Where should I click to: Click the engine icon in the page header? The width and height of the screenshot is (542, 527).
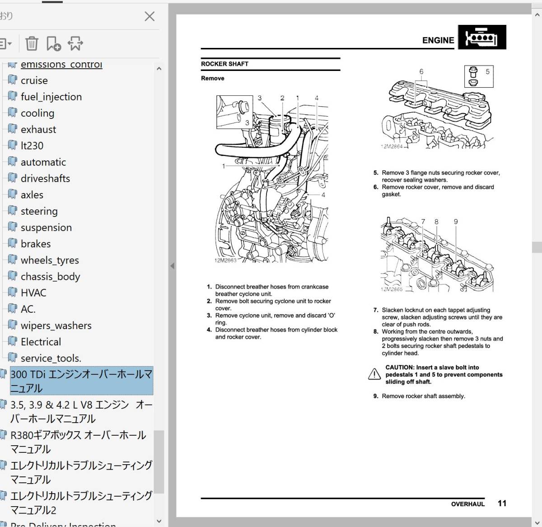482,37
